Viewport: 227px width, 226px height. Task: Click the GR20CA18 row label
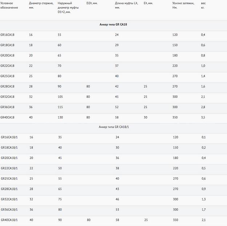(8, 55)
